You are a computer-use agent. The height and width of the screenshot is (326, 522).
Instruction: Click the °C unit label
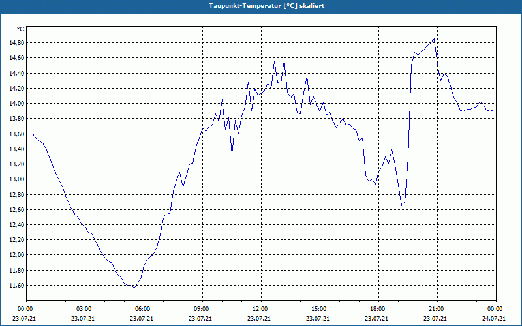pos(21,29)
